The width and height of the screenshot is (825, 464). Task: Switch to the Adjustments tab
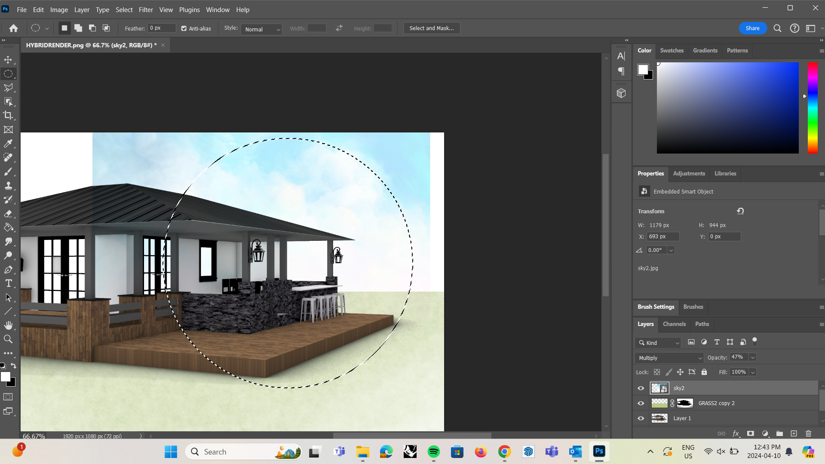689,173
